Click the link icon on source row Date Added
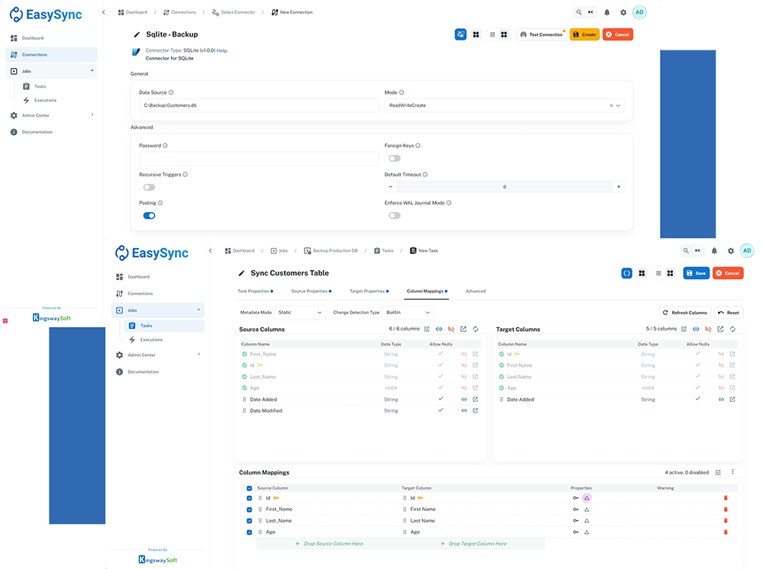763x569 pixels. click(464, 400)
